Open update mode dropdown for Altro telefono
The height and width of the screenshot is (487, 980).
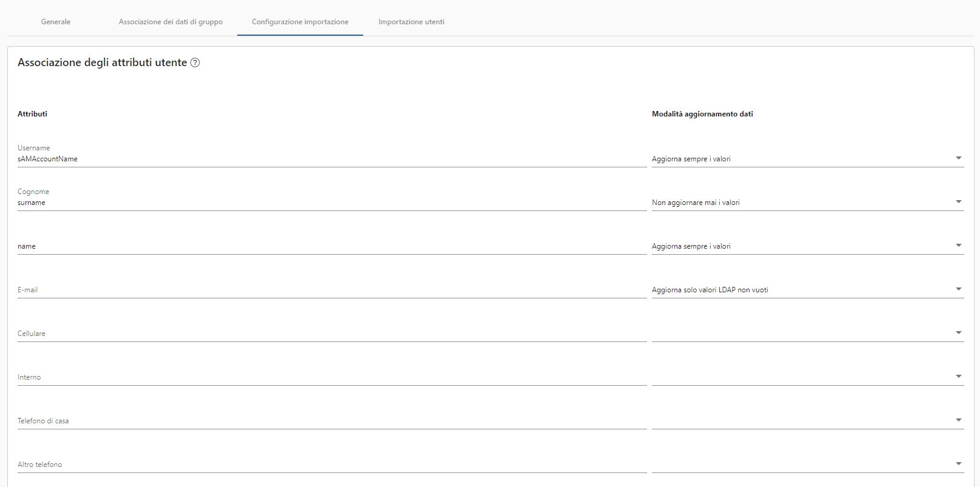click(808, 465)
